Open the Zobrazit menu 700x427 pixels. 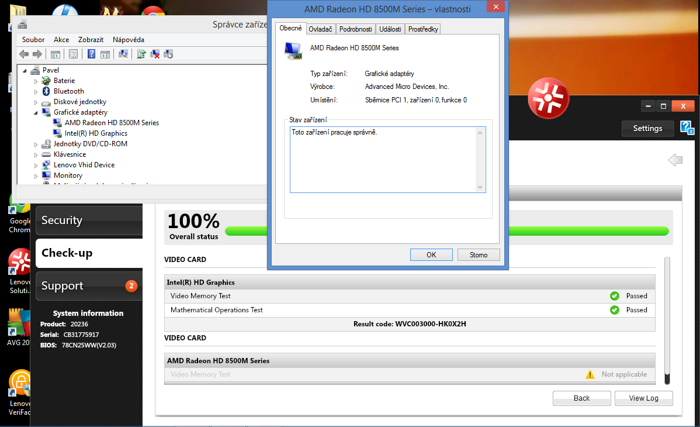(x=91, y=39)
